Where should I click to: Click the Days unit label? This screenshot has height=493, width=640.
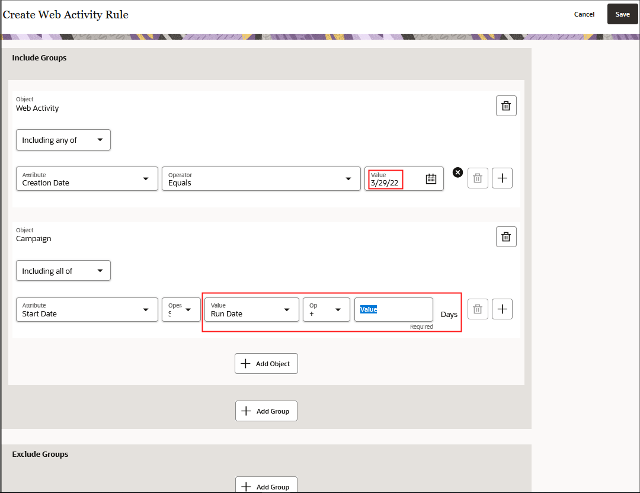[x=449, y=315]
